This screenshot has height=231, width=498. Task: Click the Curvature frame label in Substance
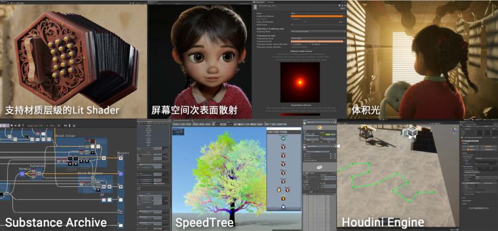coord(37,166)
